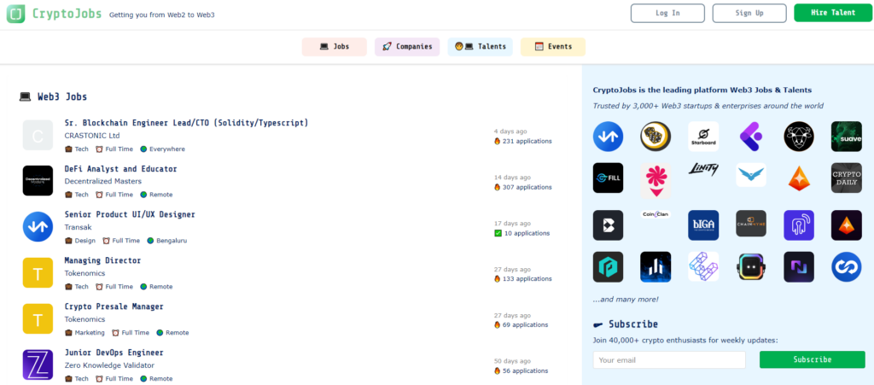This screenshot has height=385, width=874.
Task: Click the Suave company logo
Action: [x=846, y=136]
